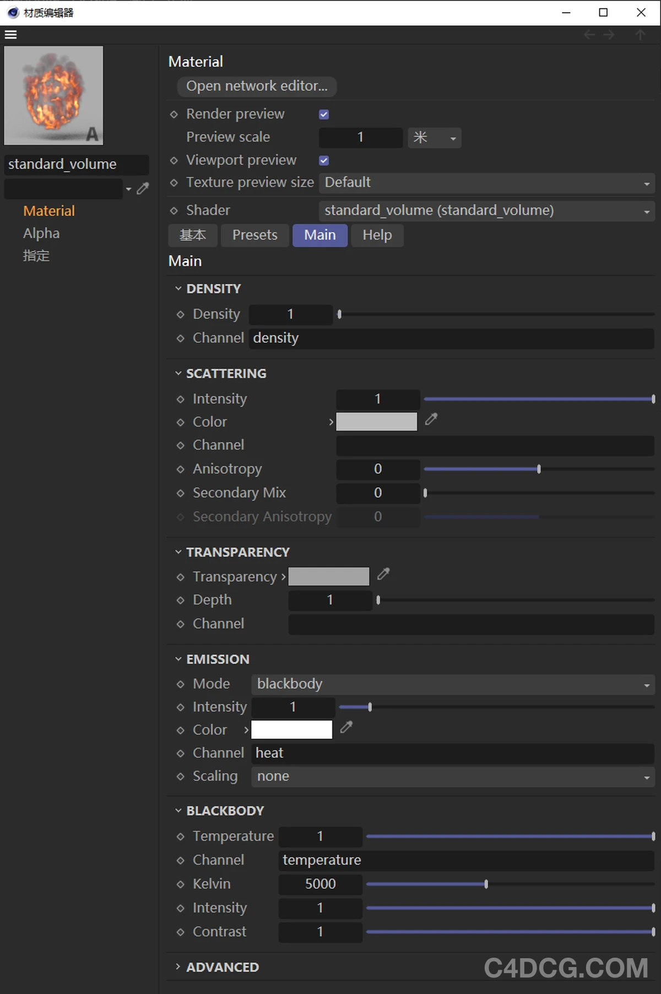Screen dimensions: 661x994
Task: Switch to the Help tab
Action: (x=377, y=236)
